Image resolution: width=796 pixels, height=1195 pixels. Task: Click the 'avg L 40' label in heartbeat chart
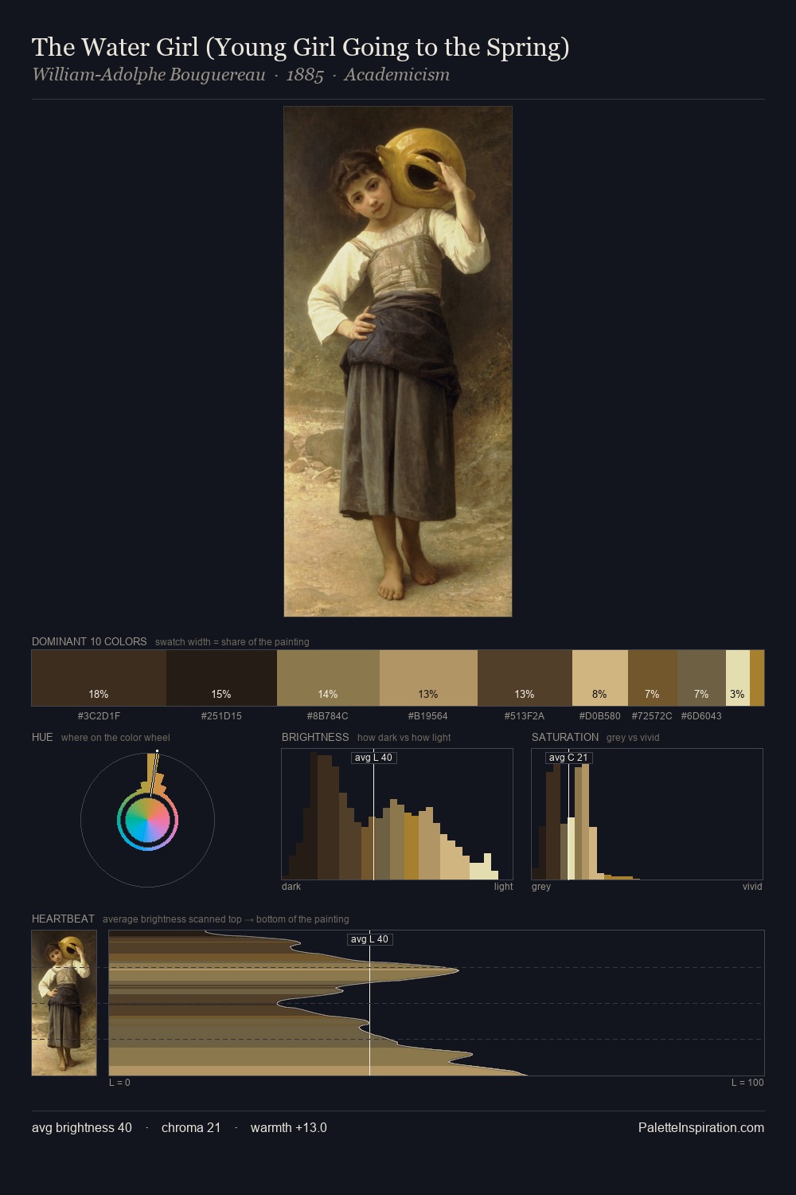[370, 939]
